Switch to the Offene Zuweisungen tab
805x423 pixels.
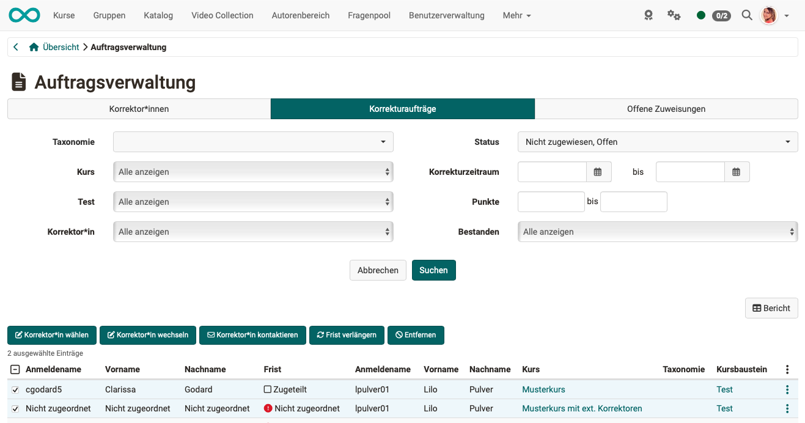666,109
